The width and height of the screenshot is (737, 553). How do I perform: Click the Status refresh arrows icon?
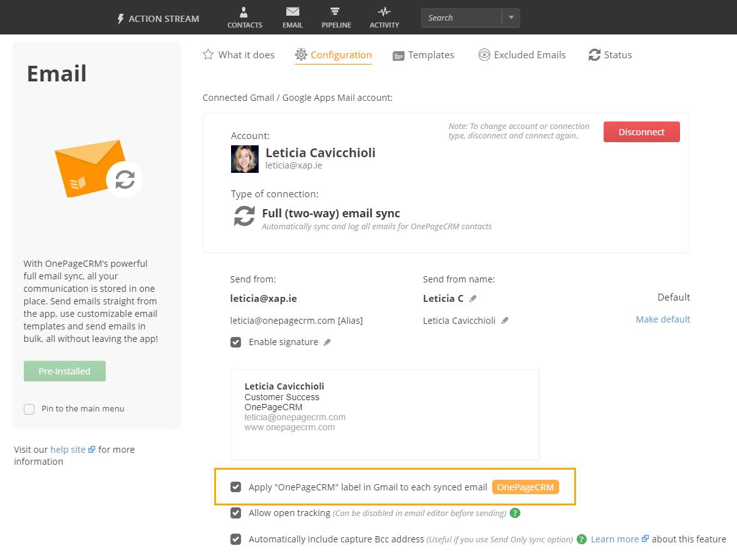(594, 55)
